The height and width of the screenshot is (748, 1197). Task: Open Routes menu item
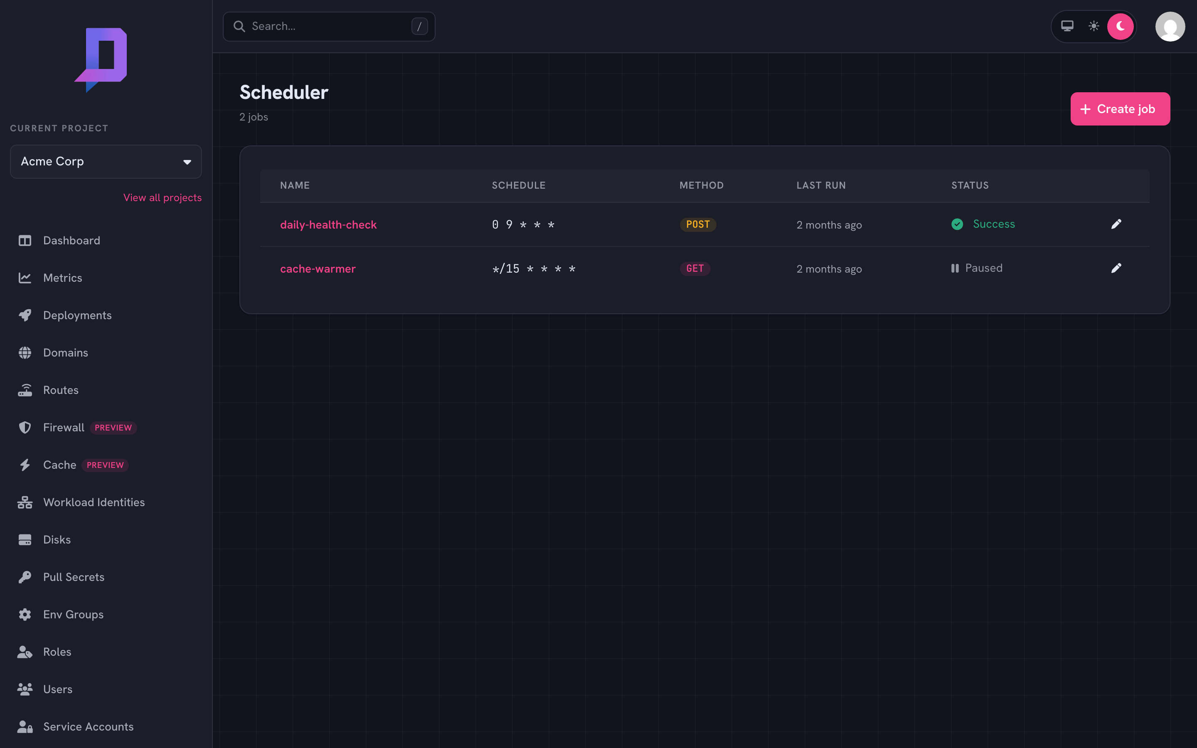(61, 390)
